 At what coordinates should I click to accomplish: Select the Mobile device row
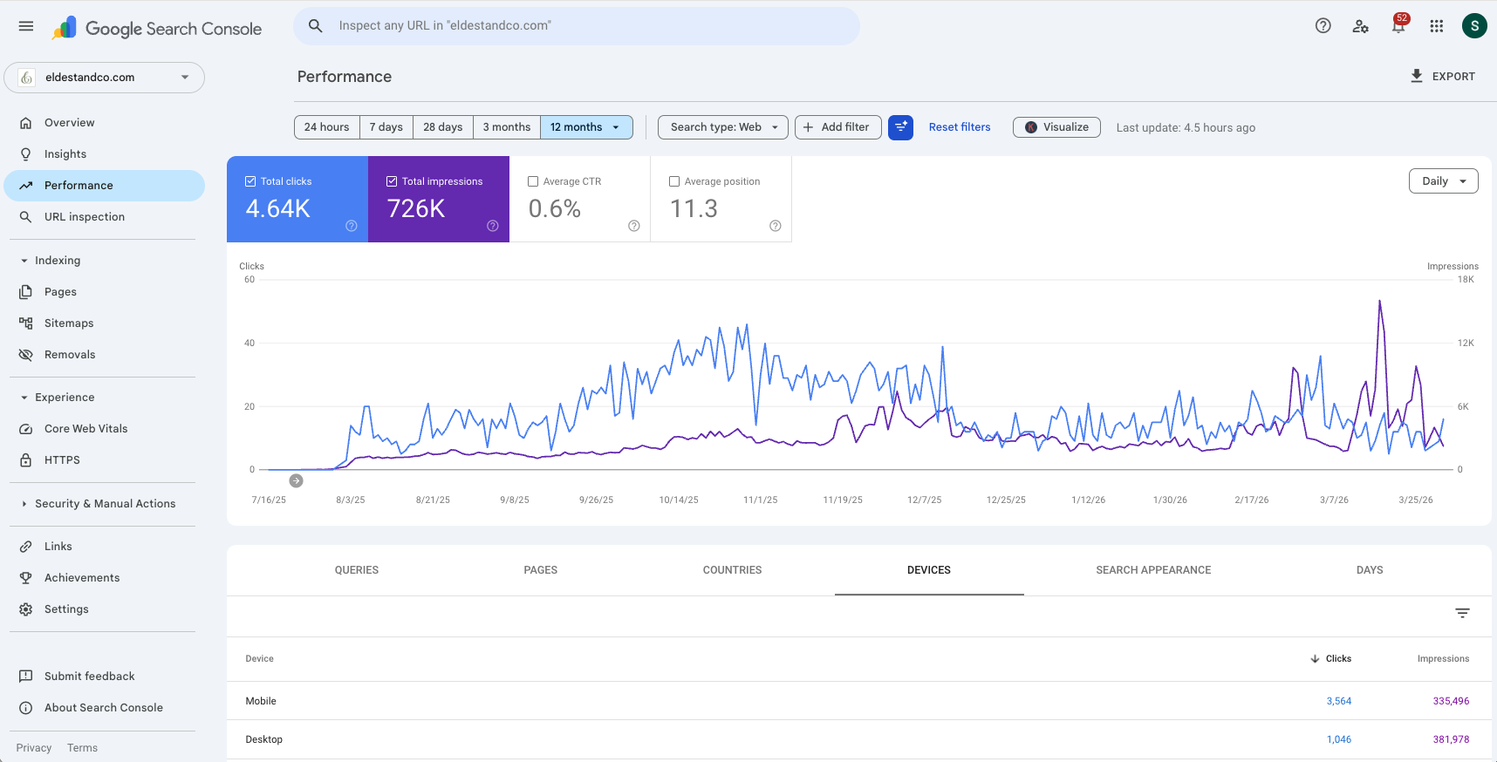858,701
